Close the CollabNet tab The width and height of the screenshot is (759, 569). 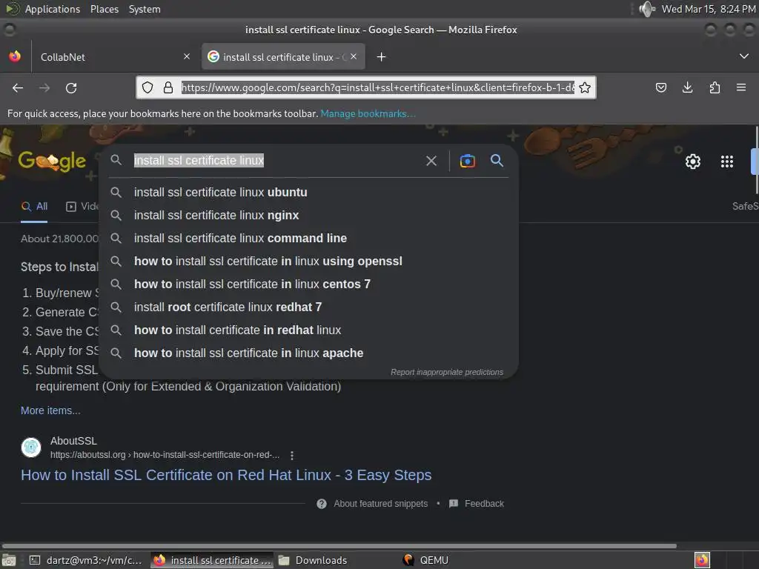187,56
